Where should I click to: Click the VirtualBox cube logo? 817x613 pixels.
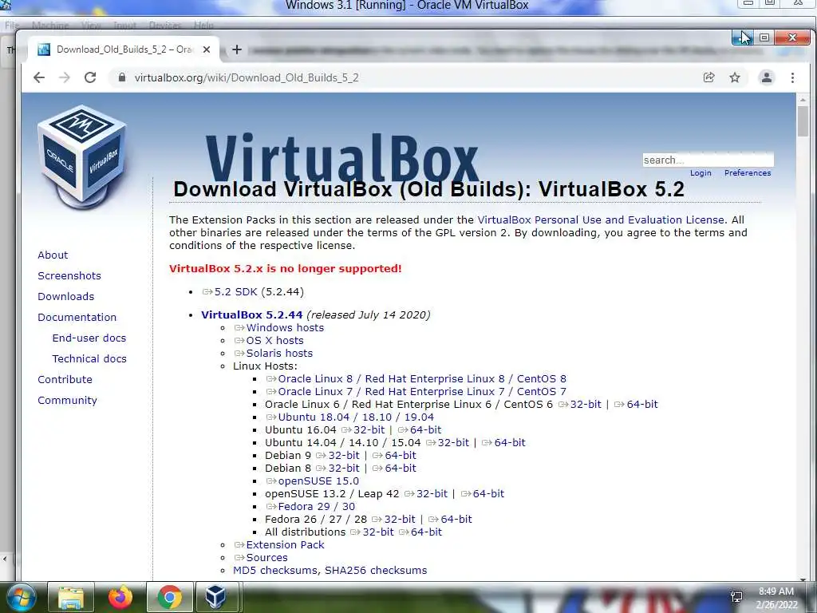pos(82,156)
